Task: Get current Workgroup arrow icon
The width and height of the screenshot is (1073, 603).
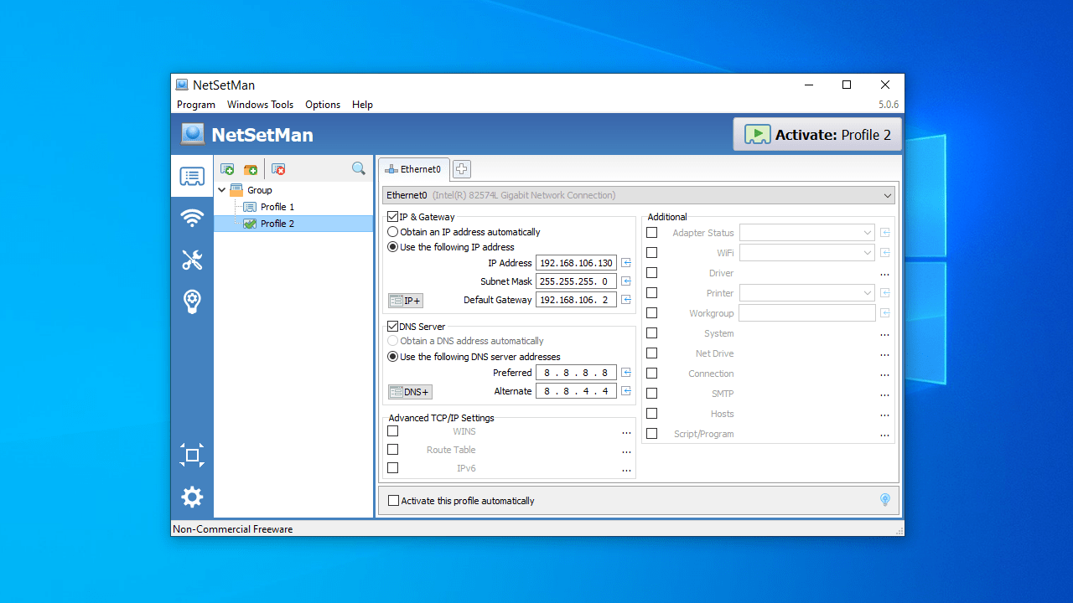Action: coord(884,313)
